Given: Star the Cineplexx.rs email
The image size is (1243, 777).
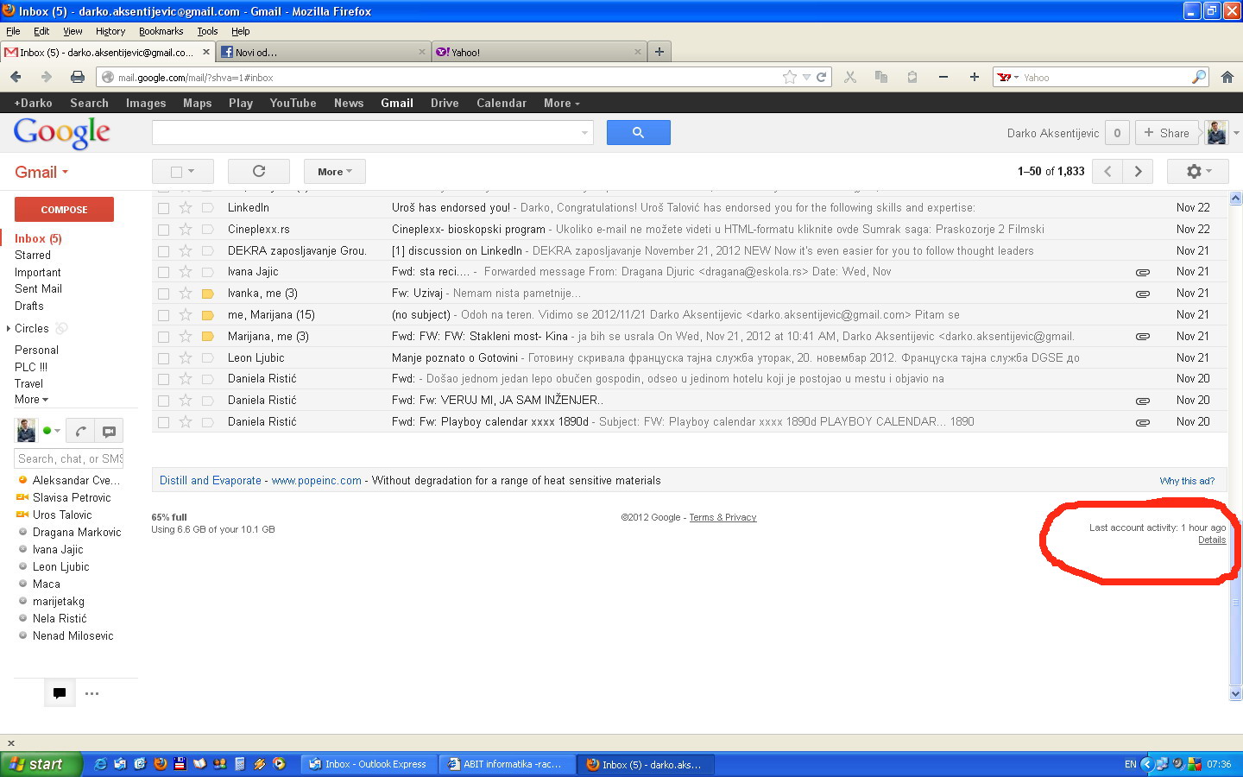Looking at the screenshot, I should pyautogui.click(x=185, y=229).
